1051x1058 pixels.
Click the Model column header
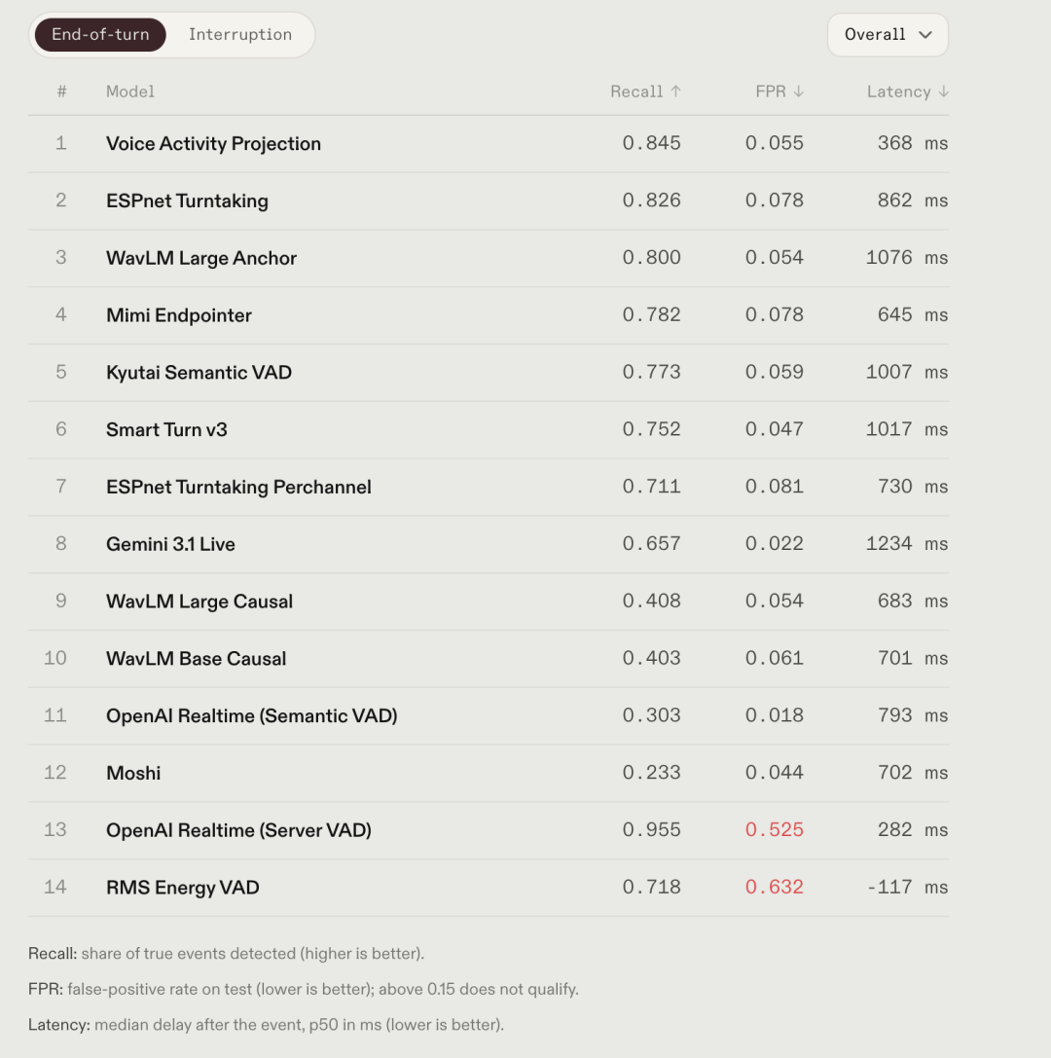coord(130,91)
